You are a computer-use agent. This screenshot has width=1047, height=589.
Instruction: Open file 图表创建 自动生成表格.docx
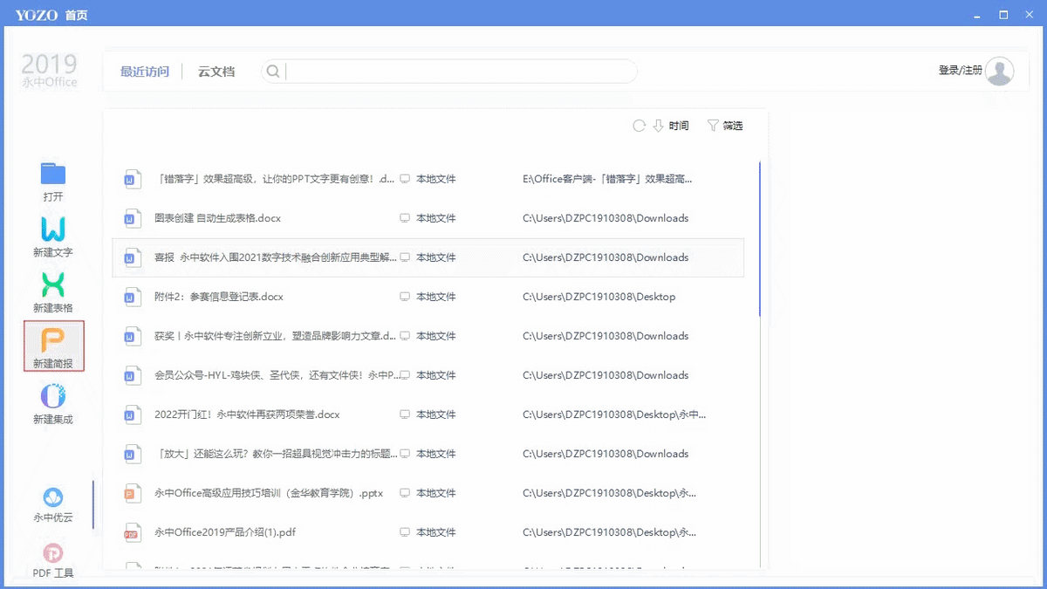pos(217,218)
